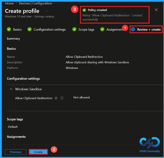Select the Platform value Windows

click(72, 68)
